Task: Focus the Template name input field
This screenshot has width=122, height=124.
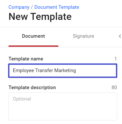Action: click(x=63, y=71)
